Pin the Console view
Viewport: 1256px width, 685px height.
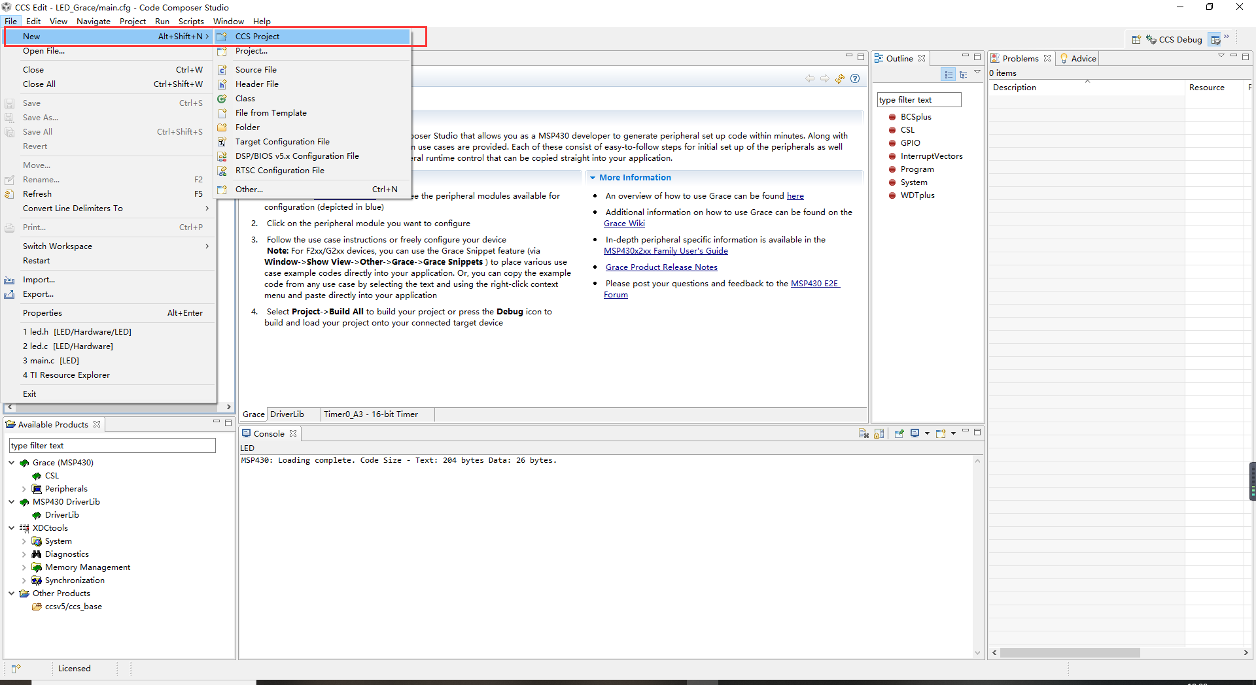[x=899, y=433]
